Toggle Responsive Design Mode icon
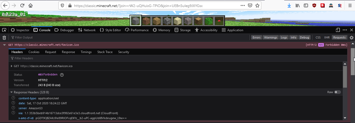This screenshot has width=355, height=123. [338, 30]
